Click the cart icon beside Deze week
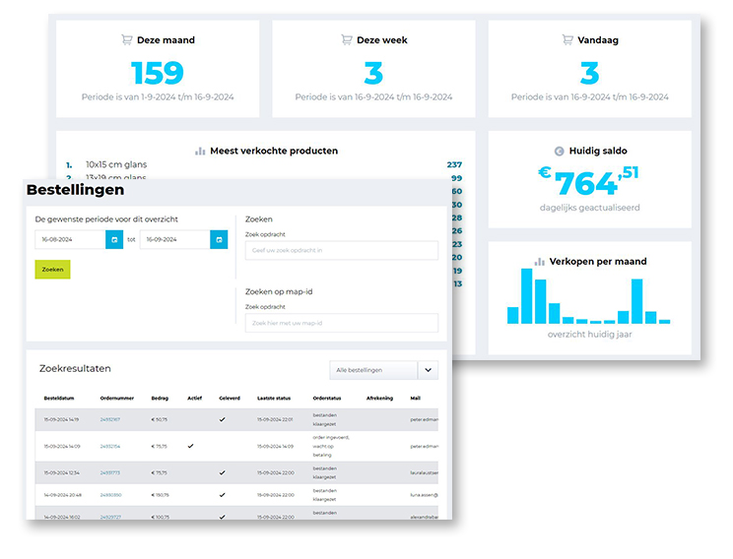Image resolution: width=733 pixels, height=559 pixels. pos(346,40)
